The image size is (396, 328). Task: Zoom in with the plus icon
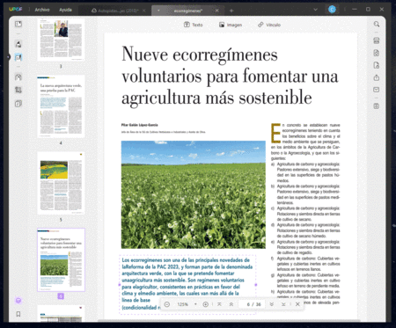click(206, 304)
